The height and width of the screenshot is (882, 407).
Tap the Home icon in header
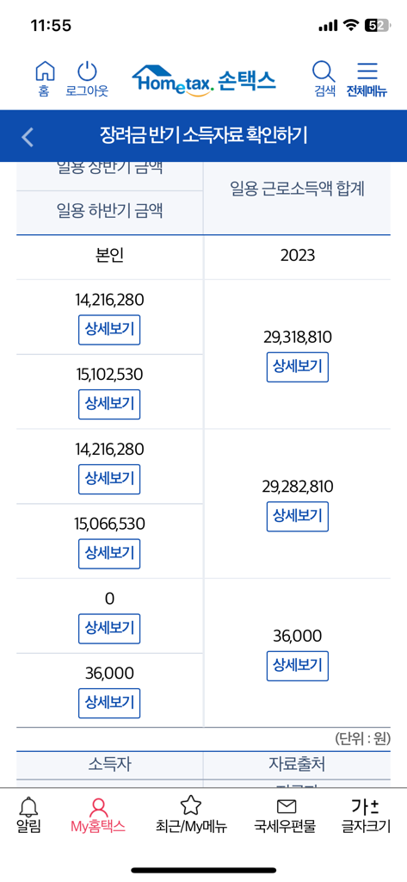click(45, 72)
